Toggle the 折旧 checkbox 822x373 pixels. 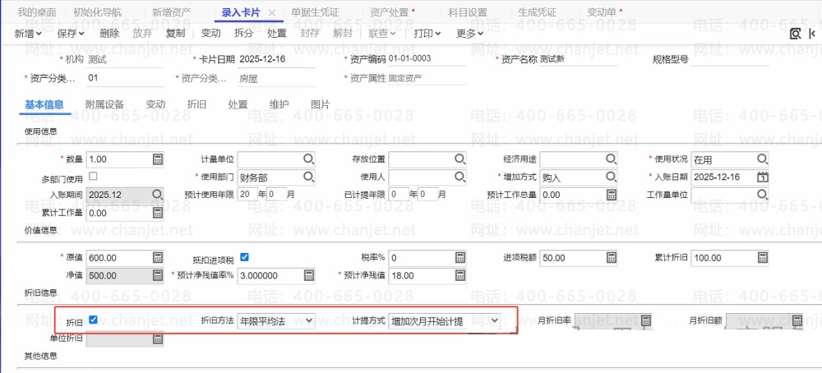point(94,319)
